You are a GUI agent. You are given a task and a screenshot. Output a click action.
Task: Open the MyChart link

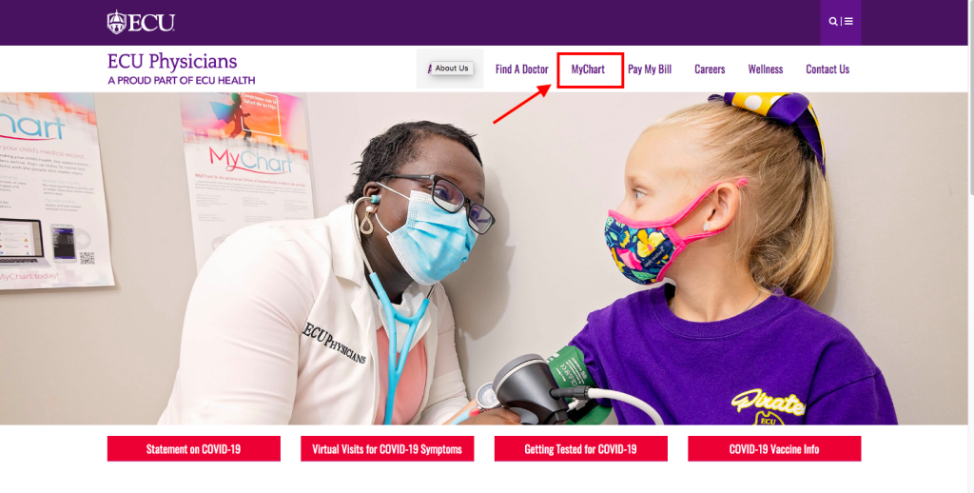pos(588,69)
